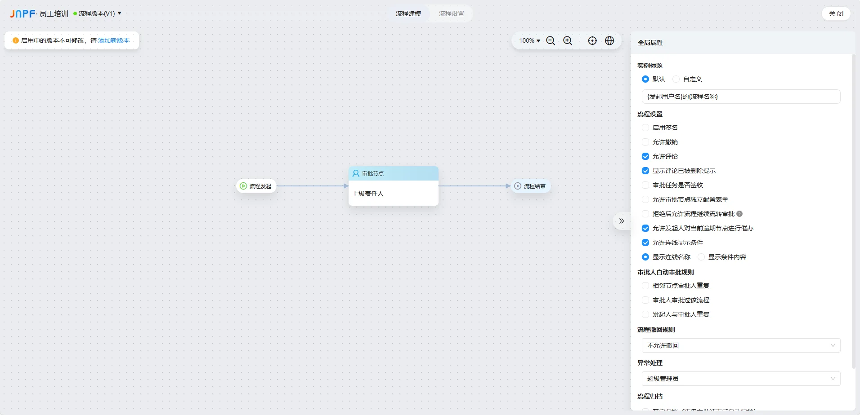860x415 pixels.
Task: Click the 上级责任人 text in approval node
Action: pos(368,194)
